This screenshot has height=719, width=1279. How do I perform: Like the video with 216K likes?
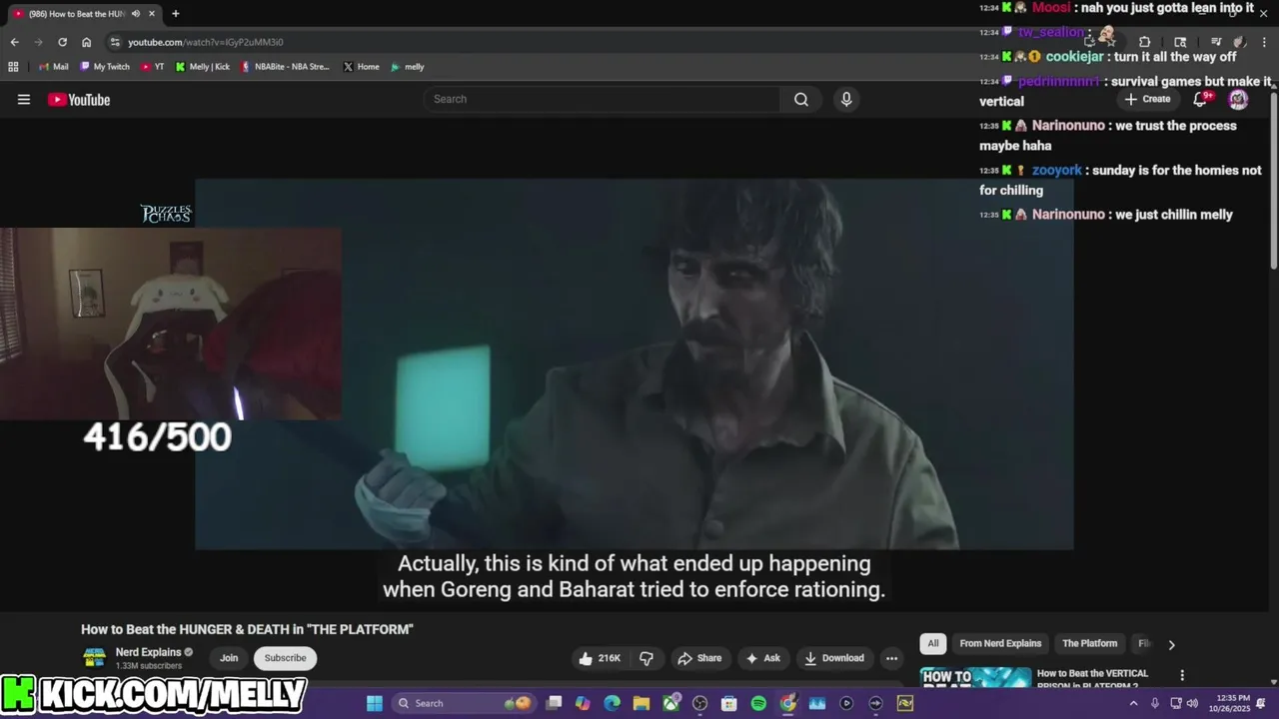pos(599,658)
